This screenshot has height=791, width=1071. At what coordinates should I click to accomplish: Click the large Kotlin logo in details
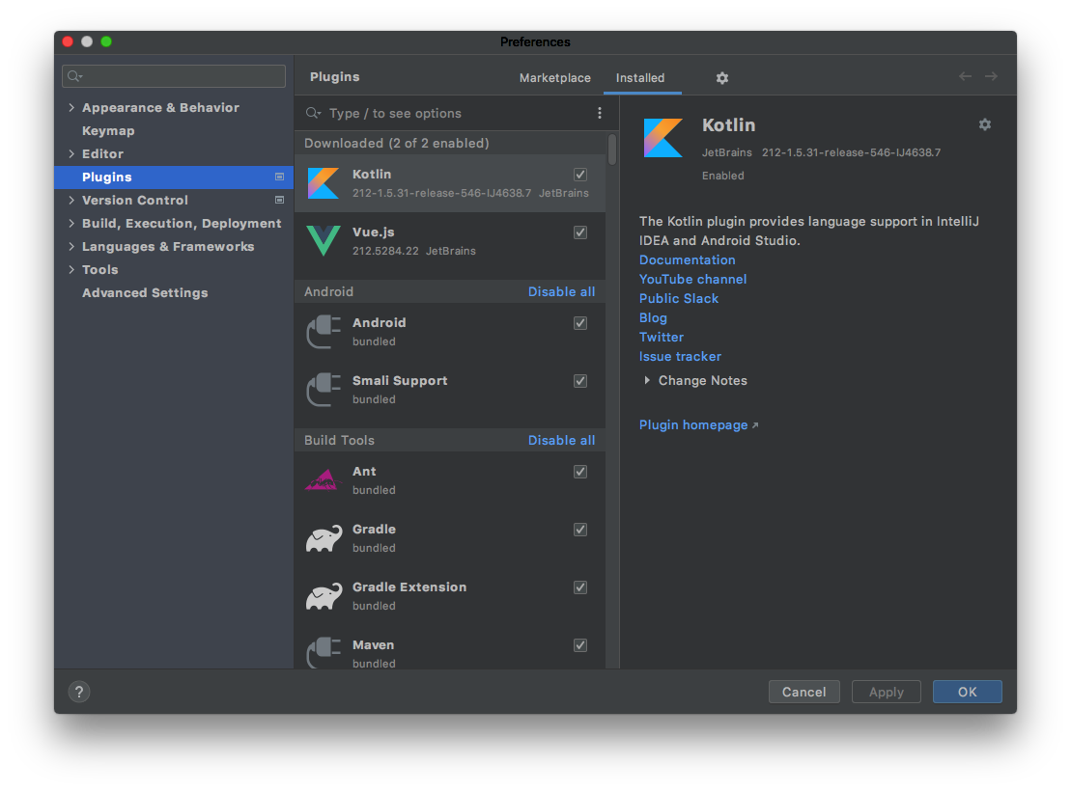point(662,138)
